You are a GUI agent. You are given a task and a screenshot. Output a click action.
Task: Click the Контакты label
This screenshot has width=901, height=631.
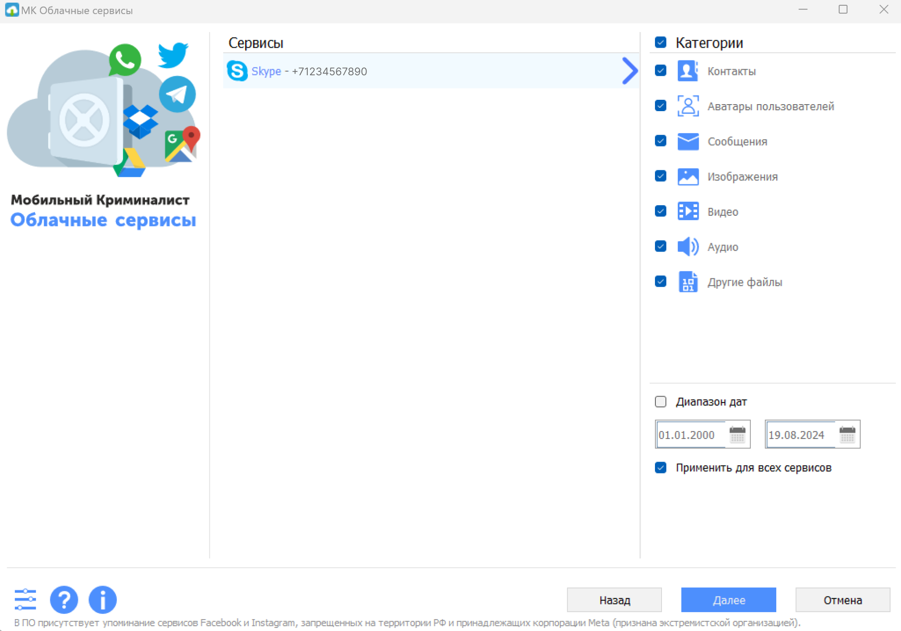(x=732, y=71)
